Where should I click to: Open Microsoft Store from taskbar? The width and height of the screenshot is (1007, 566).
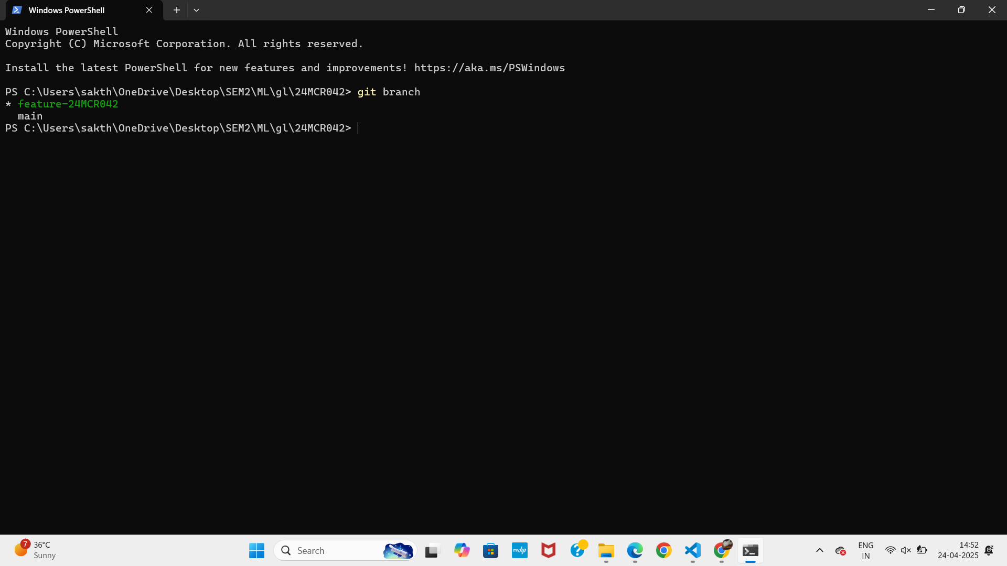(490, 550)
